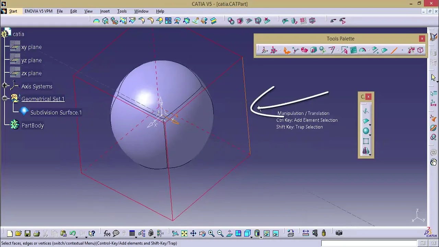The height and width of the screenshot is (247, 439).
Task: Save the document
Action: tap(27, 234)
